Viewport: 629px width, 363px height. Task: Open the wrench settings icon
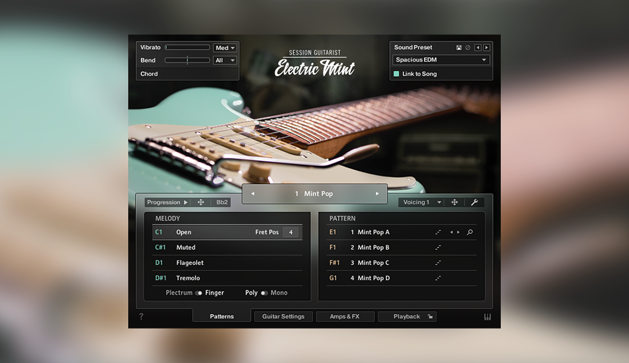pyautogui.click(x=474, y=203)
